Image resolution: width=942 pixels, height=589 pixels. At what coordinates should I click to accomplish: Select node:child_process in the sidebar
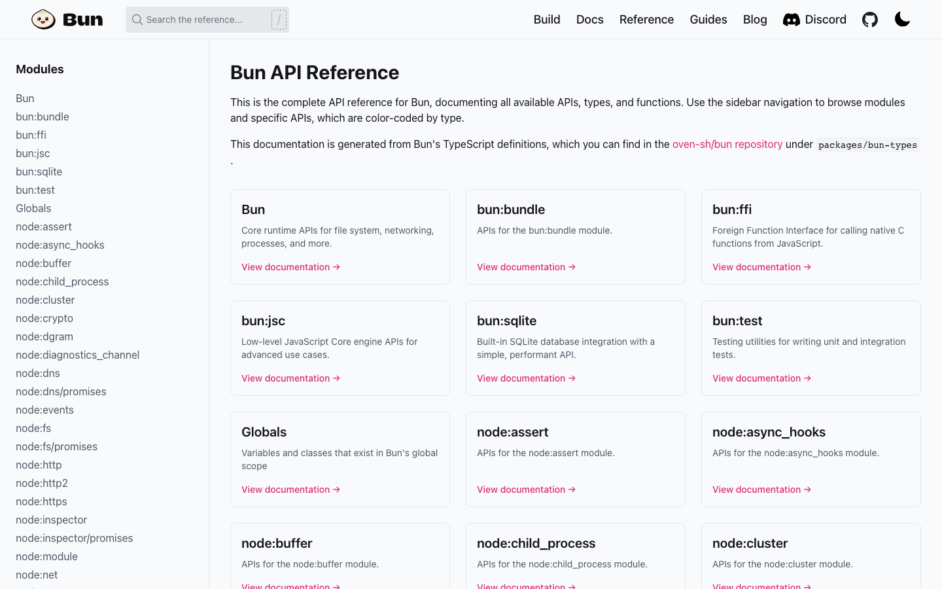(62, 281)
